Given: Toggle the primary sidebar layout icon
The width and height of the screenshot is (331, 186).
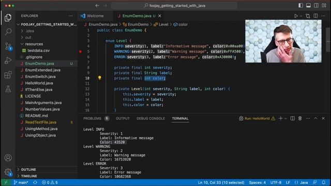Looking at the screenshot, I should point(300,6).
